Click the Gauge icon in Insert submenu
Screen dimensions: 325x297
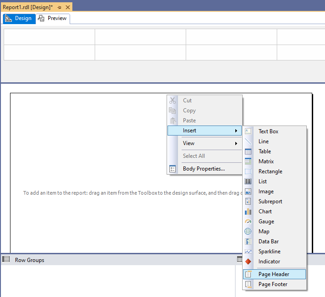(x=248, y=221)
